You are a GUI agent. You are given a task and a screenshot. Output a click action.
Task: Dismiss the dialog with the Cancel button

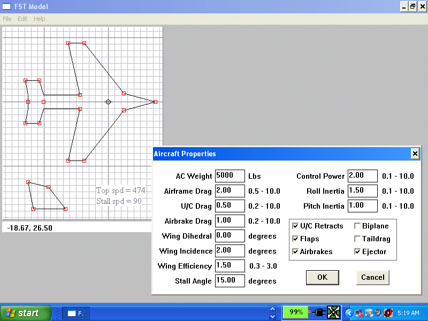[x=372, y=277]
